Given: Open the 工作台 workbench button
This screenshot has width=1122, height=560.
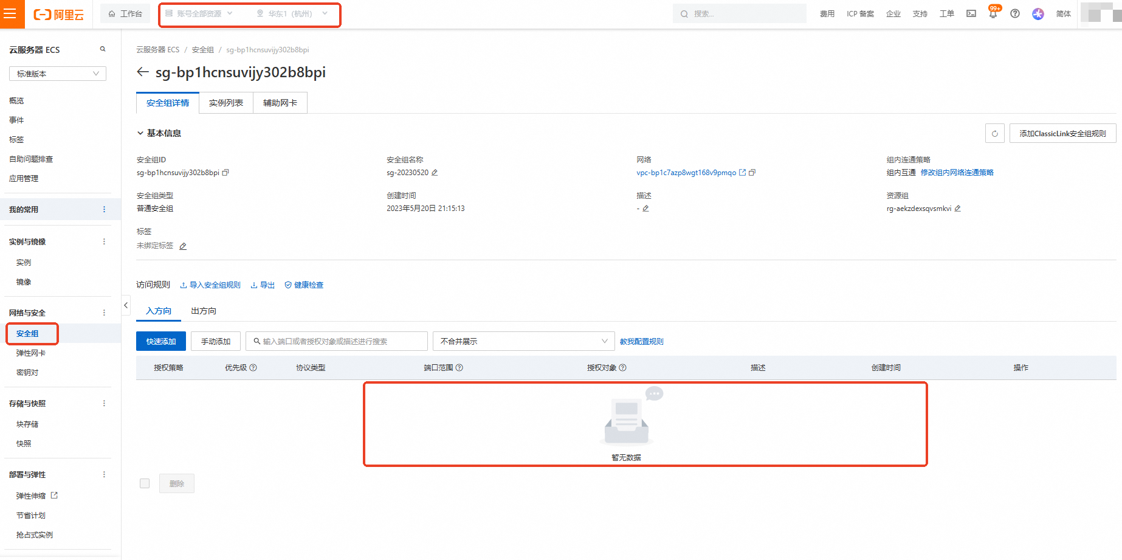Looking at the screenshot, I should (x=125, y=13).
